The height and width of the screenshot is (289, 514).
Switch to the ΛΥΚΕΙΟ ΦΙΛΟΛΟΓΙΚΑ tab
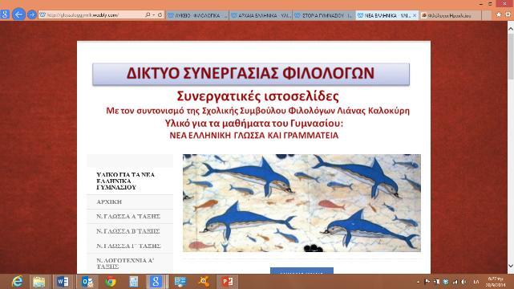coord(197,15)
